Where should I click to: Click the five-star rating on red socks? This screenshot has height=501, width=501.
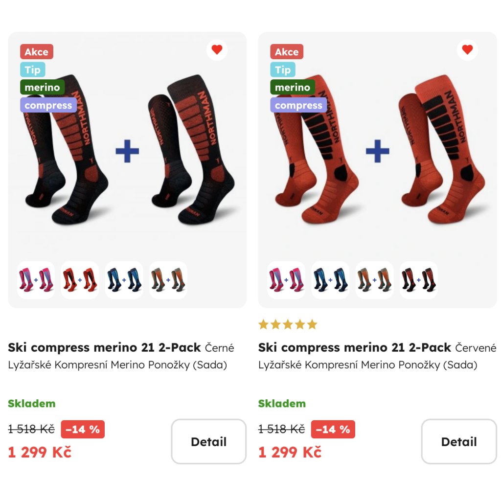tap(288, 325)
